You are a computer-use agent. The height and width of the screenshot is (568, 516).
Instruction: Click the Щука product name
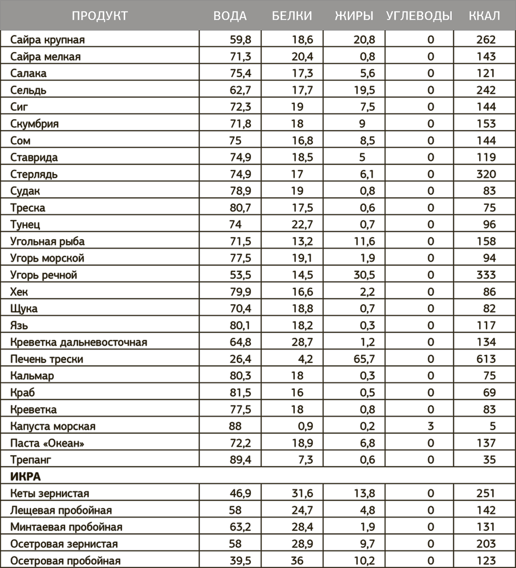(24, 309)
